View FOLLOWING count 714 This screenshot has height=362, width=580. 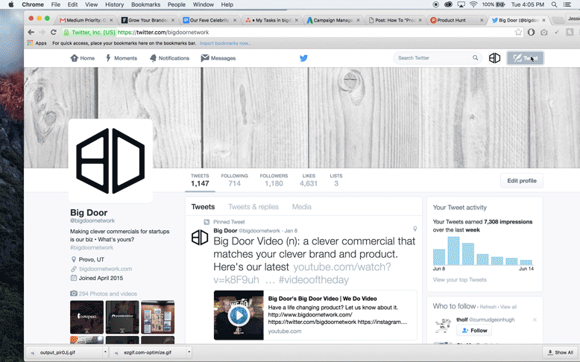[235, 180]
